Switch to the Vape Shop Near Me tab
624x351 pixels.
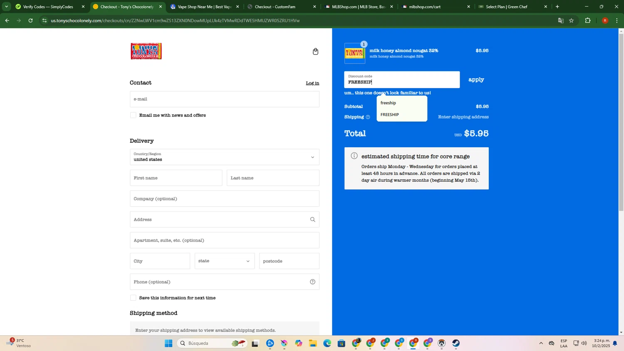204,7
